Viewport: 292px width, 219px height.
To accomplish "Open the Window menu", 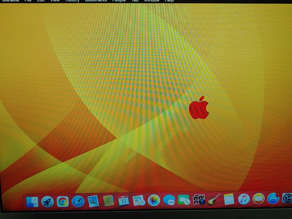I will point(152,1).
